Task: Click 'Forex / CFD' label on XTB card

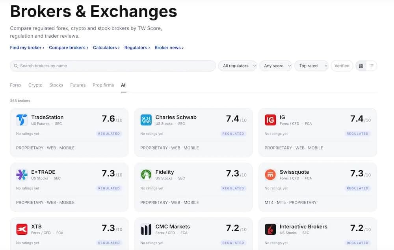Action: tap(41, 233)
